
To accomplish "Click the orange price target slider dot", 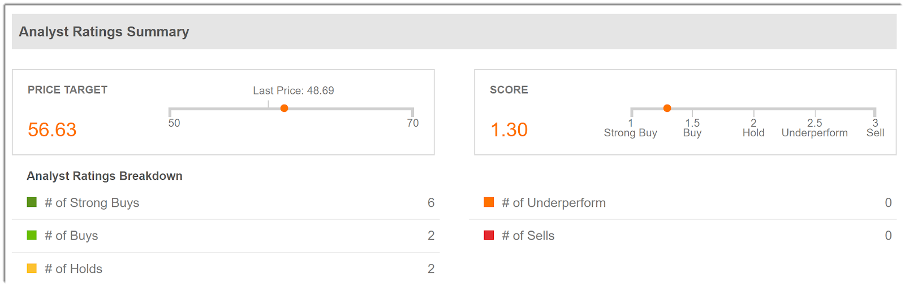I will pos(285,109).
